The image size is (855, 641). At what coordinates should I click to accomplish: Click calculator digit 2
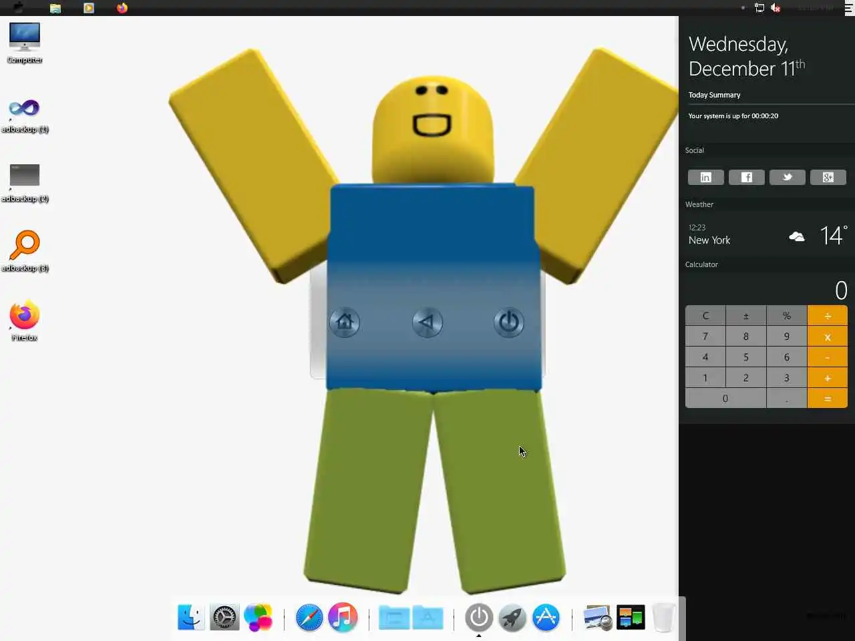tap(746, 378)
